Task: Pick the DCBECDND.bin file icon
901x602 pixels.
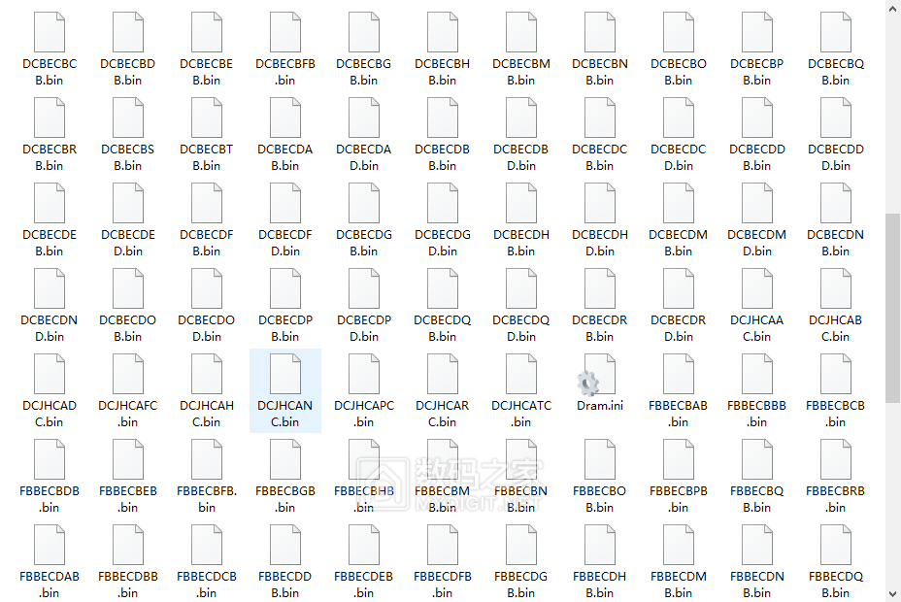Action: point(50,289)
